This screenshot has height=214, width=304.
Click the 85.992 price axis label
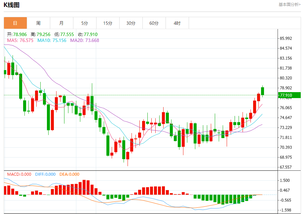pyautogui.click(x=286, y=38)
